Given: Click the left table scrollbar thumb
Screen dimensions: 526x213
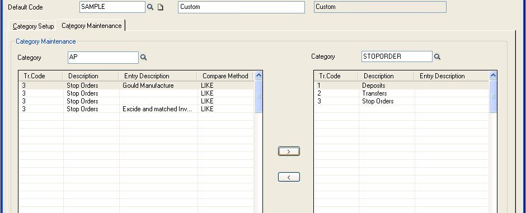Looking at the screenshot, I should 259,97.
